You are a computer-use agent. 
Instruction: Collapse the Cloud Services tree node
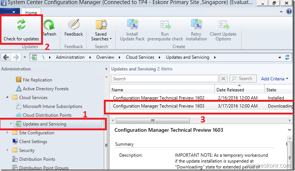pos(8,98)
